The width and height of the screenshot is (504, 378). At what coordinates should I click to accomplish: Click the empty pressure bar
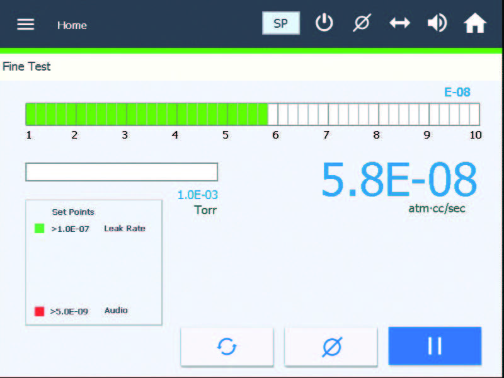122,172
